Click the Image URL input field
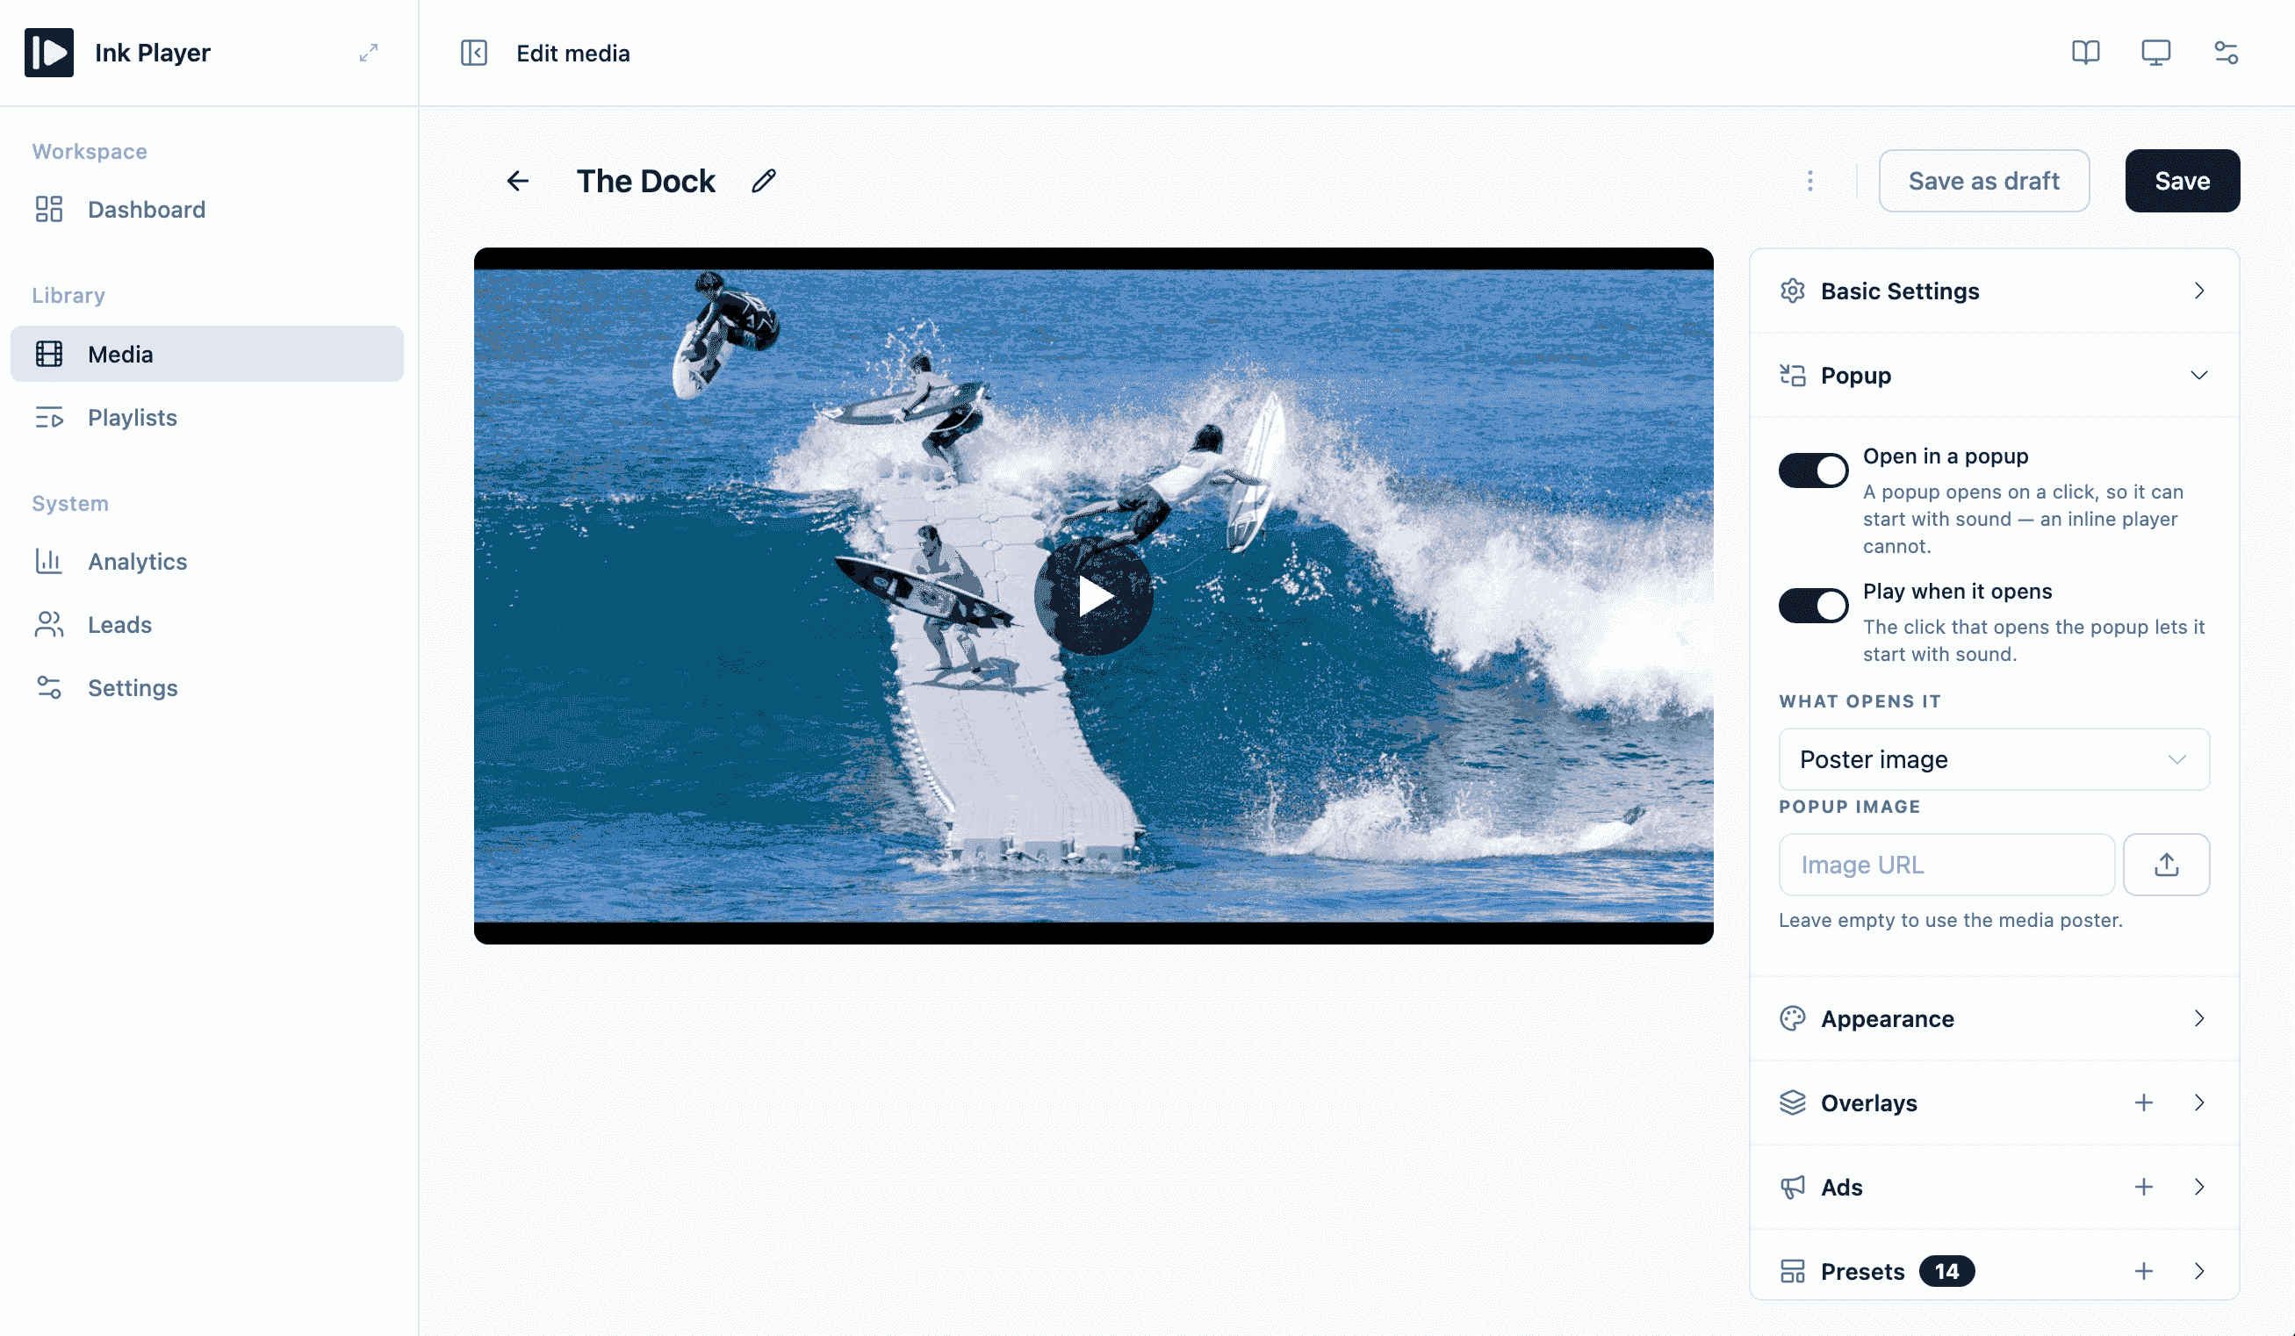Screen dimensions: 2295x1336 point(1947,865)
